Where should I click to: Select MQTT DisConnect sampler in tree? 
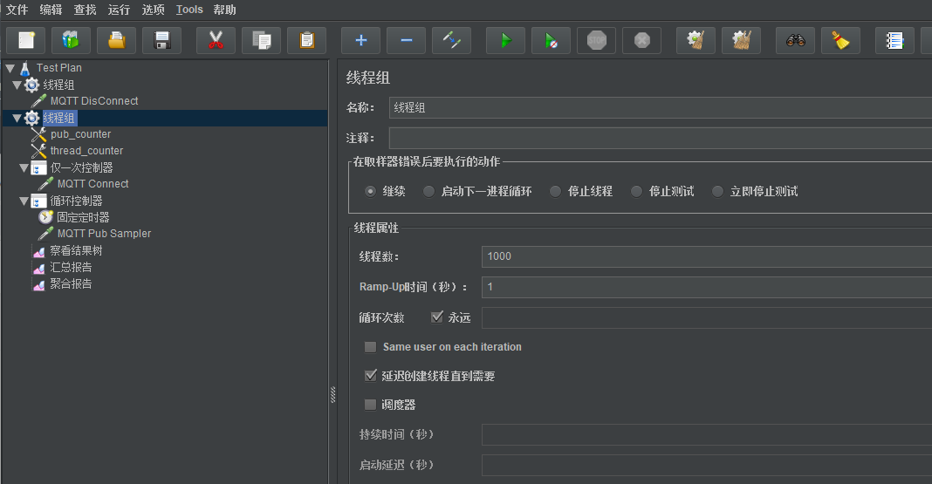94,101
